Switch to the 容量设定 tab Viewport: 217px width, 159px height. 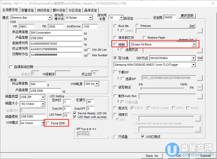point(28,10)
